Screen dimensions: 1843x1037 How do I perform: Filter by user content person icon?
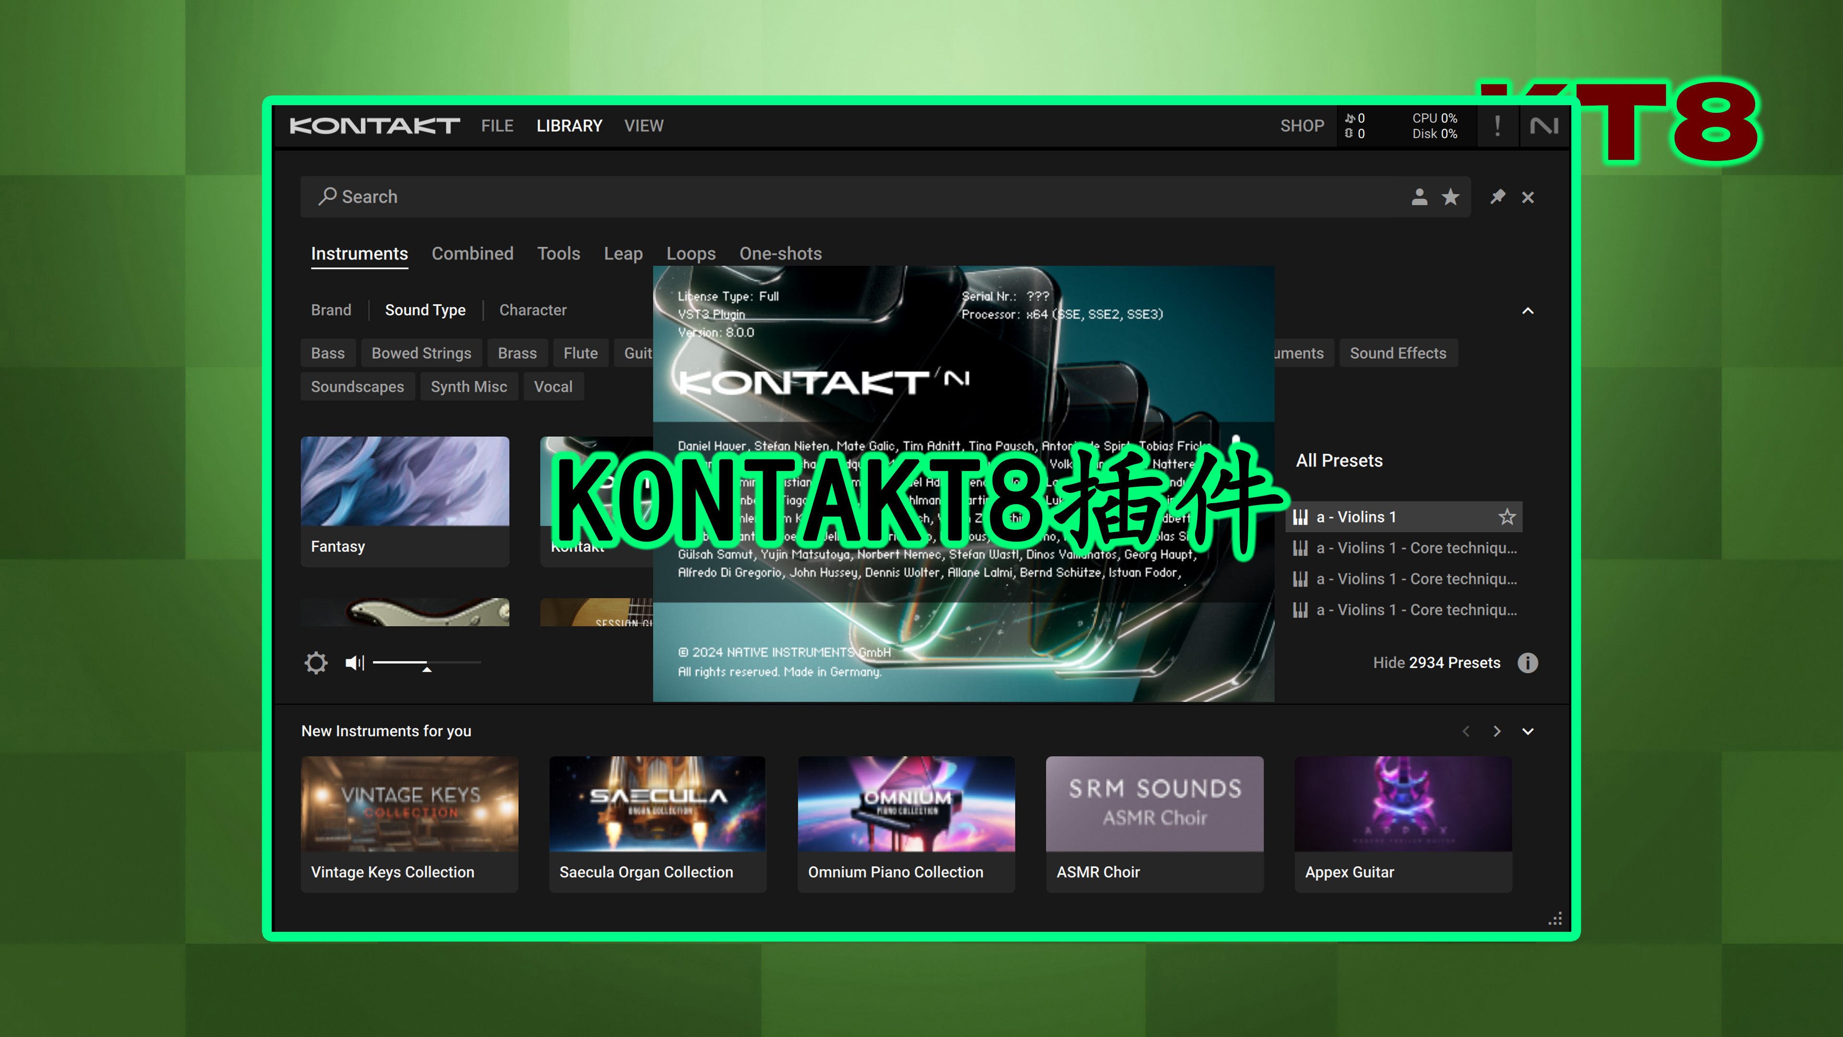[x=1420, y=197]
